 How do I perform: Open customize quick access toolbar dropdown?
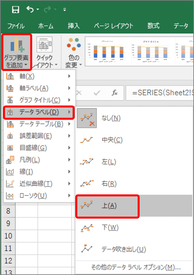coord(65,10)
